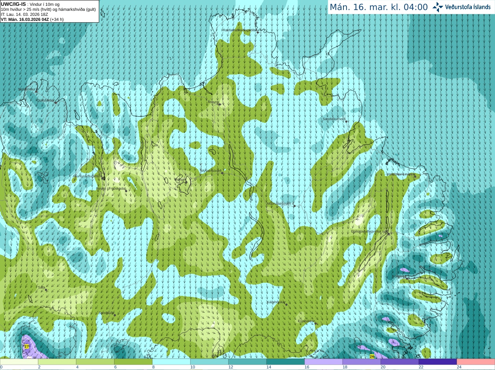Click the Siglufjörður station label
This screenshot has width=495, height=370.
tap(27, 89)
